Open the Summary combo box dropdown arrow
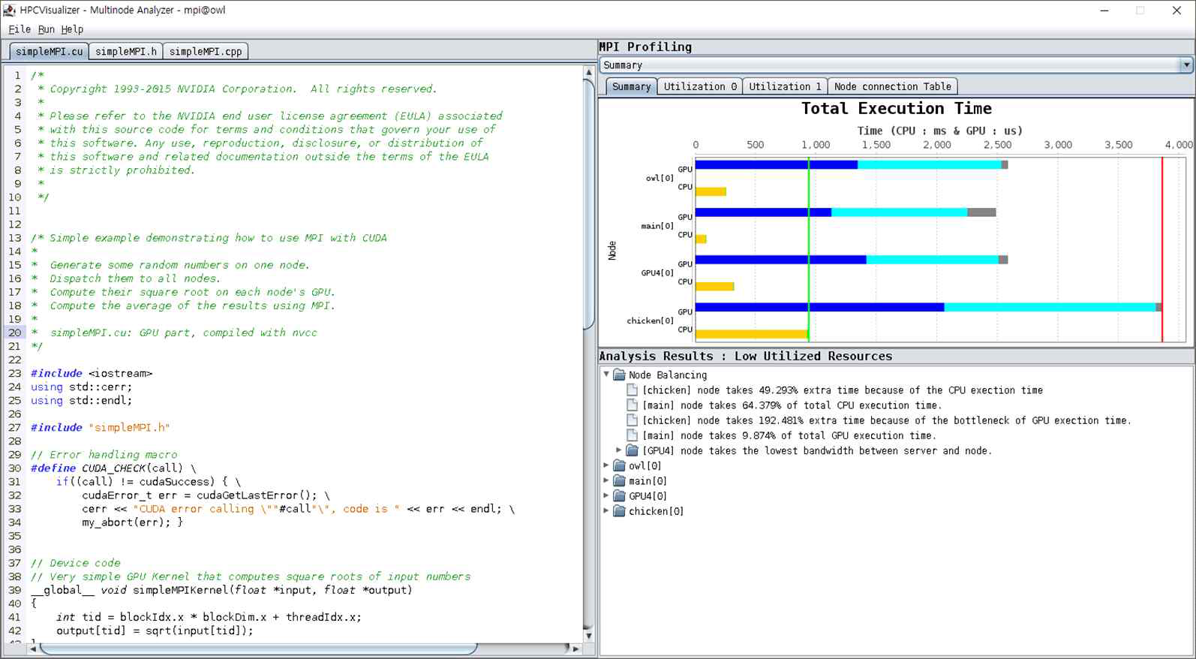 click(x=1186, y=65)
